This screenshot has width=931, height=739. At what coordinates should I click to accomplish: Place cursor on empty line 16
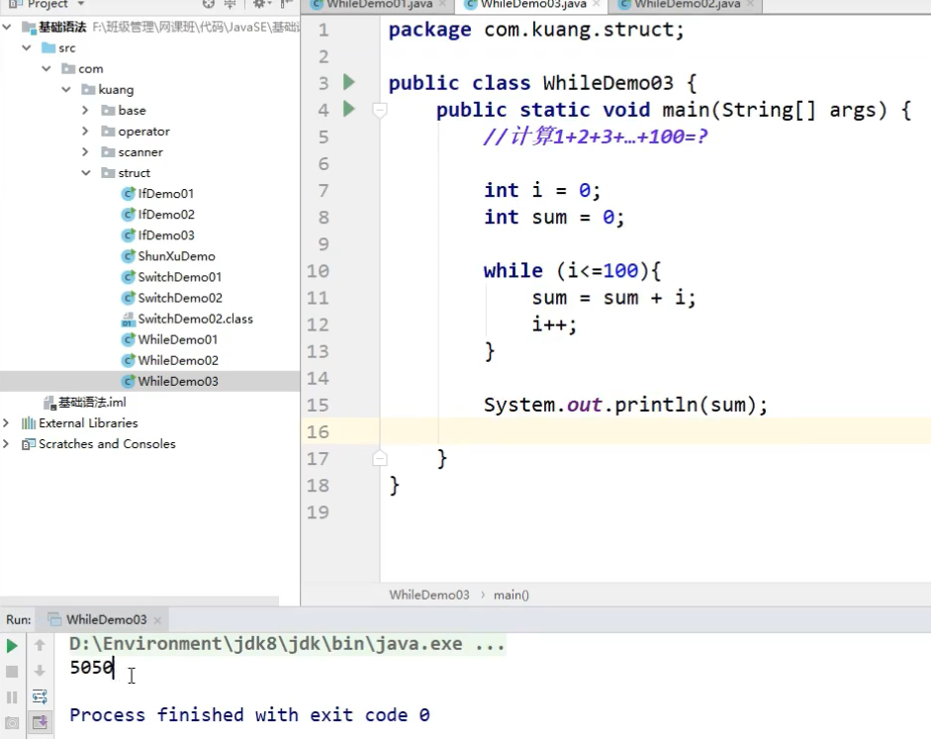[655, 431]
